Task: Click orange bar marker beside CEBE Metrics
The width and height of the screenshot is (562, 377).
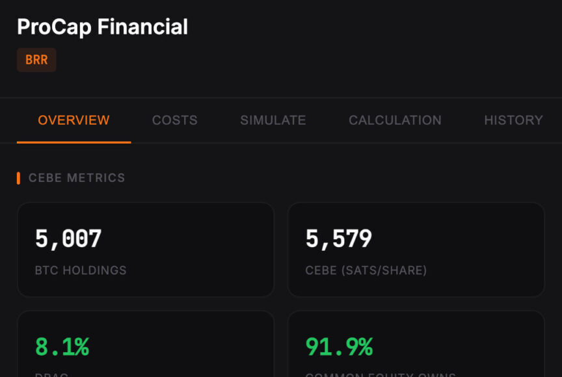Action: coord(18,177)
